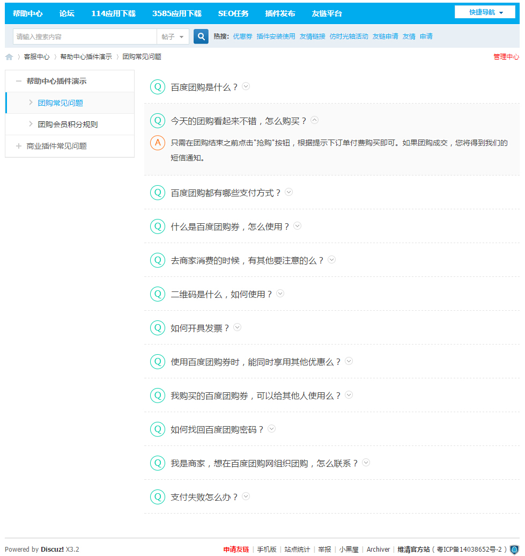Select 团购会员积分规则 in sidebar

coord(68,125)
